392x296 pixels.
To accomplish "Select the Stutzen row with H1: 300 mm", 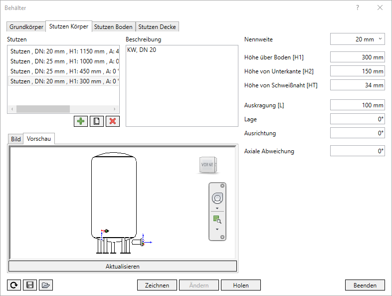I will 63,81.
